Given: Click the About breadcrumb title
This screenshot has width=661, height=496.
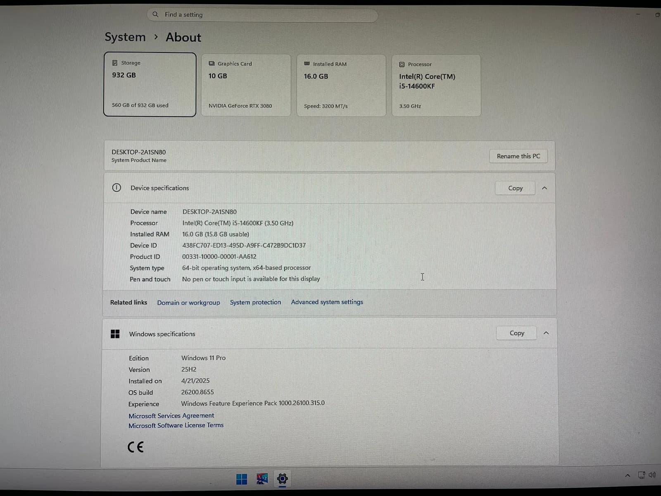Looking at the screenshot, I should coord(183,37).
